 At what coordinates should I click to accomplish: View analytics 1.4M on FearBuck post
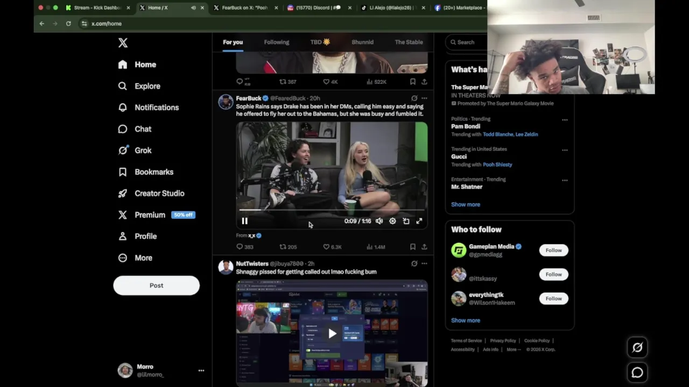pyautogui.click(x=376, y=247)
